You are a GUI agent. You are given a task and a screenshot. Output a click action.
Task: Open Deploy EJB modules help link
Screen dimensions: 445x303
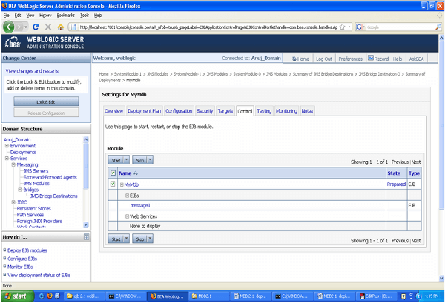[x=27, y=250]
